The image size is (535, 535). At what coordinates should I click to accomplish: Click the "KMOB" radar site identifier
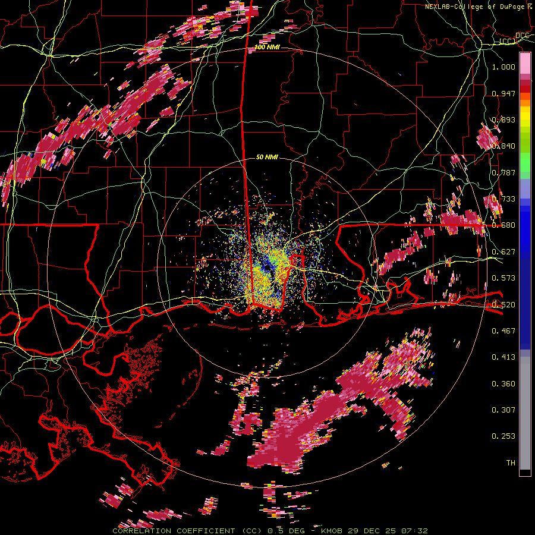pyautogui.click(x=333, y=531)
